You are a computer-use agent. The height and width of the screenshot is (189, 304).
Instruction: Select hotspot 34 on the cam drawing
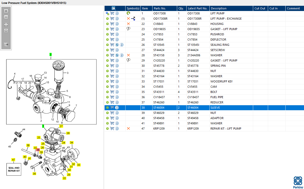click(72, 142)
